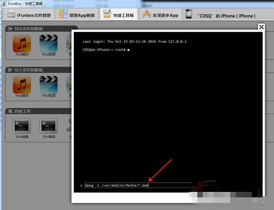274x210 pixels.
Task: Click iPod音乐 icon in 导入文件和数据 section
Action: tap(22, 86)
